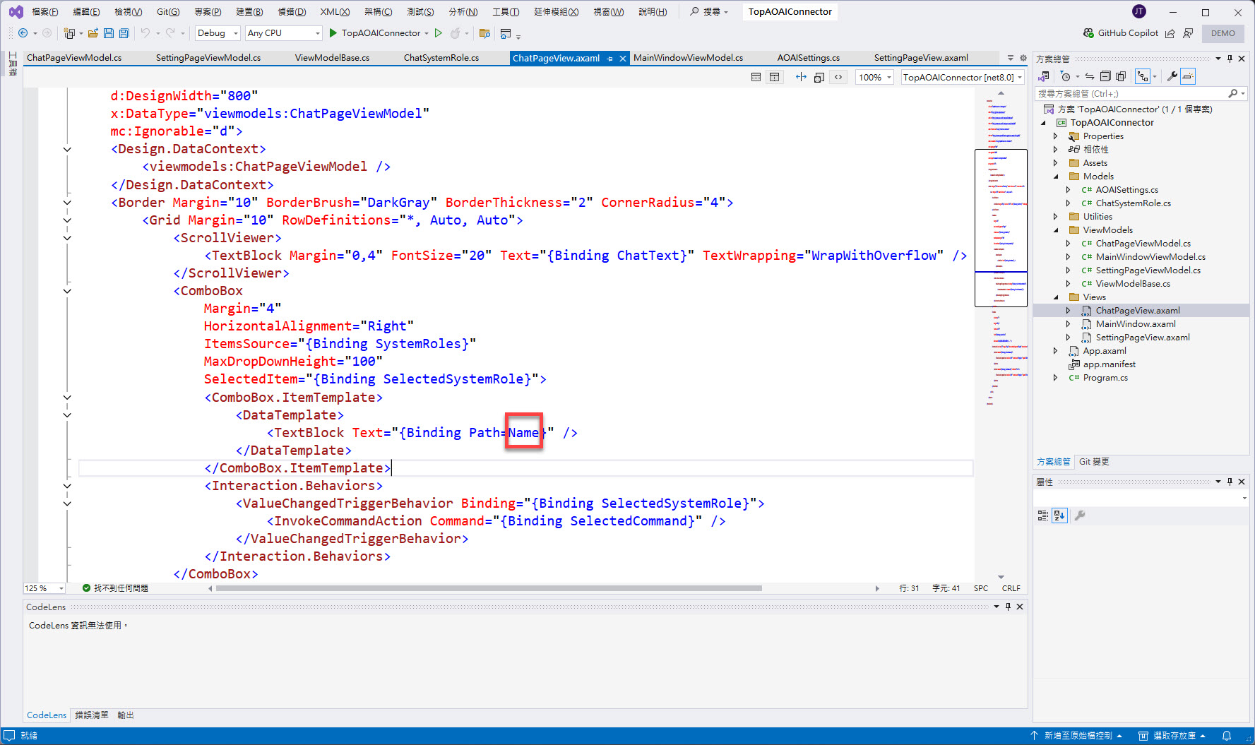Open the Git(G) menu
Viewport: 1255px width, 745px height.
tap(168, 11)
